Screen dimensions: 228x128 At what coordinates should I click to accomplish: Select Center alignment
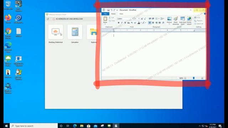153,23
